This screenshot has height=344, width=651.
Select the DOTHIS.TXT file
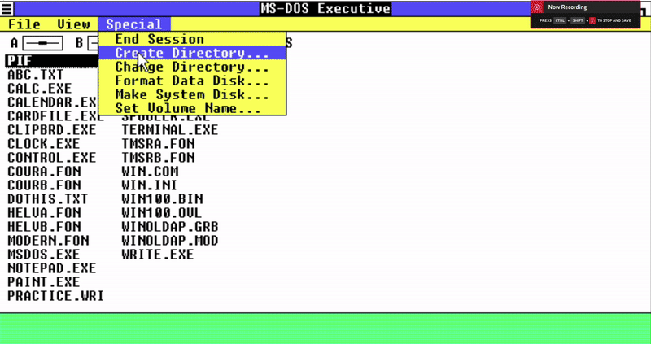click(x=48, y=198)
